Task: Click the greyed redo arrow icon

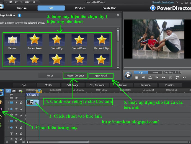Action: click(21, 2)
